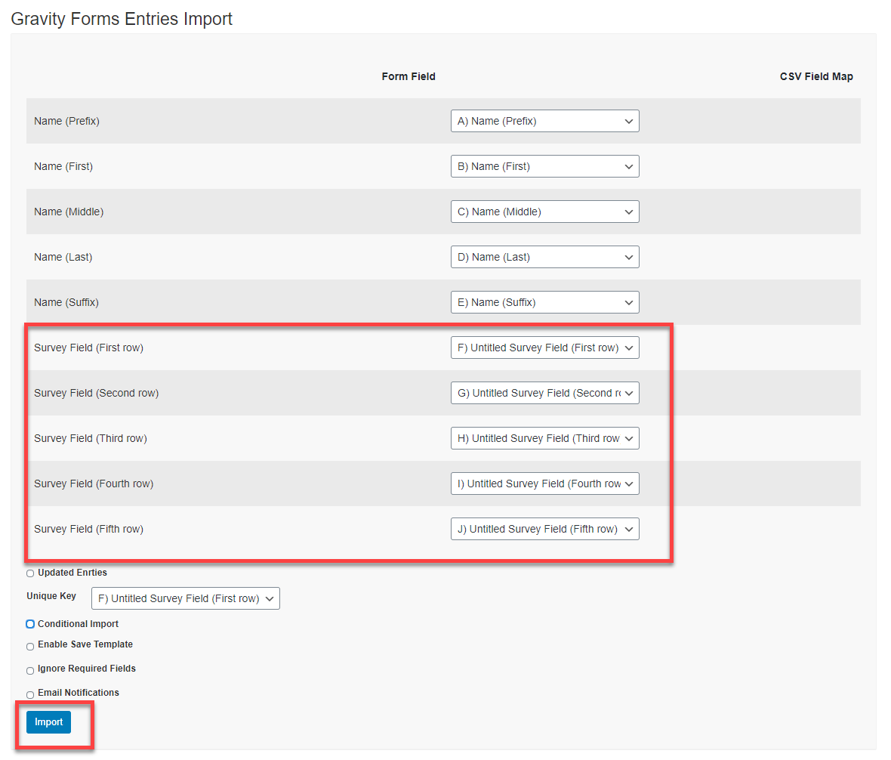Expand the Name (First) mapping dropdown
Screen dimensions: 891x760
[544, 166]
